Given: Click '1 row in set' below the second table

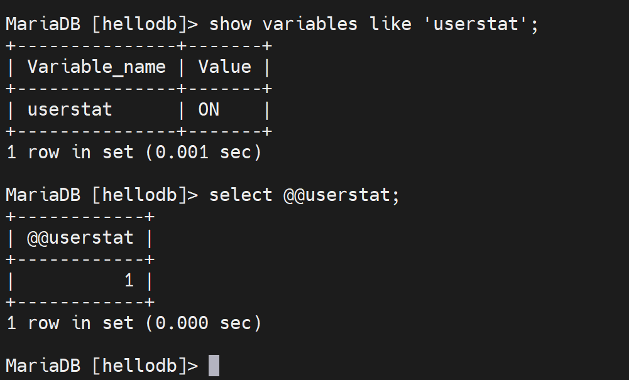Looking at the screenshot, I should tap(70, 323).
